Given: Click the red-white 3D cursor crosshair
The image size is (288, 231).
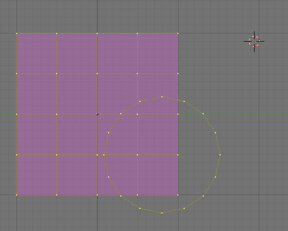Looking at the screenshot, I should tap(254, 42).
